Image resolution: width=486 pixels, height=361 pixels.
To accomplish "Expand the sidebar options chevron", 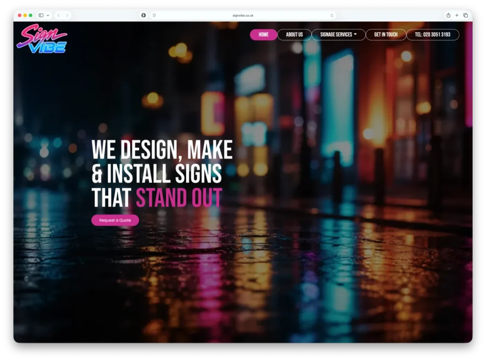I will coord(48,15).
